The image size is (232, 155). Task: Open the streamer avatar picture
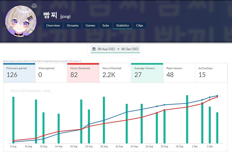21,21
